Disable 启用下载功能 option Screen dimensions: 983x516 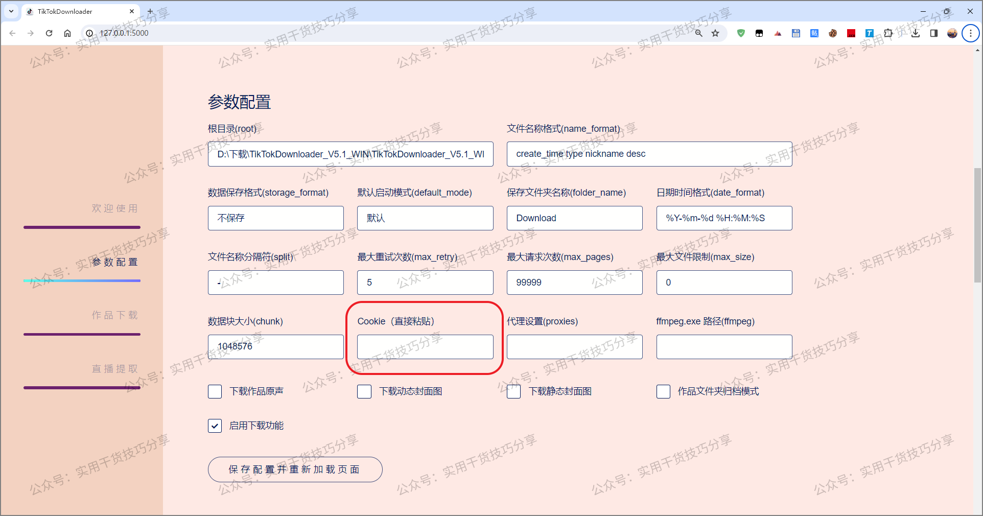click(x=215, y=426)
